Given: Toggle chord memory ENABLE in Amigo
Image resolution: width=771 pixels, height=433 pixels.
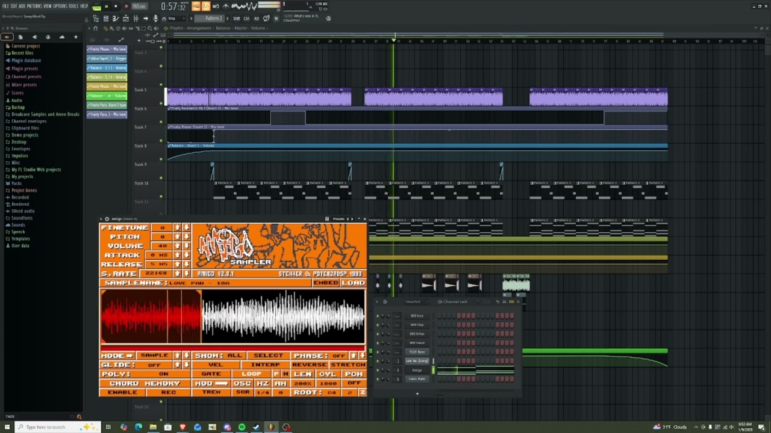Looking at the screenshot, I should 122,393.
